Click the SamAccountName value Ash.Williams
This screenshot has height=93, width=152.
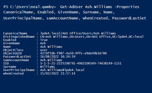(x=51, y=60)
